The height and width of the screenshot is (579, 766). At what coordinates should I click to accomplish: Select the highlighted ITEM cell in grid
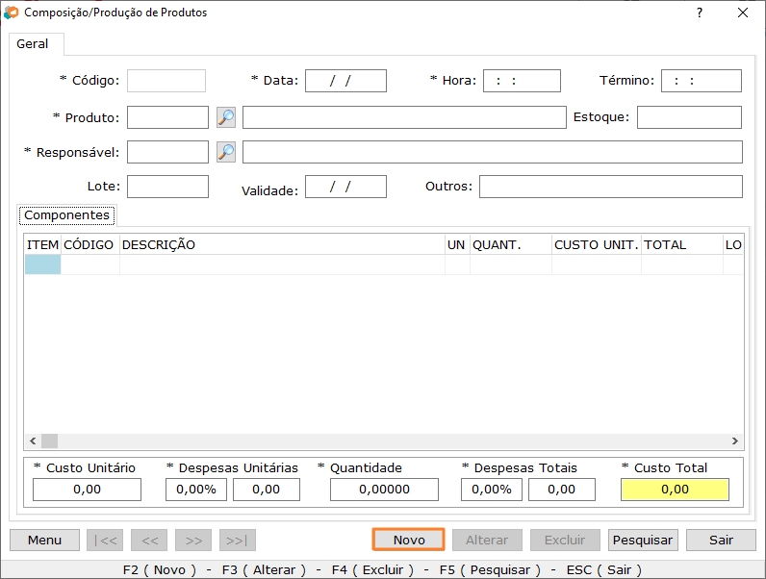coord(42,264)
